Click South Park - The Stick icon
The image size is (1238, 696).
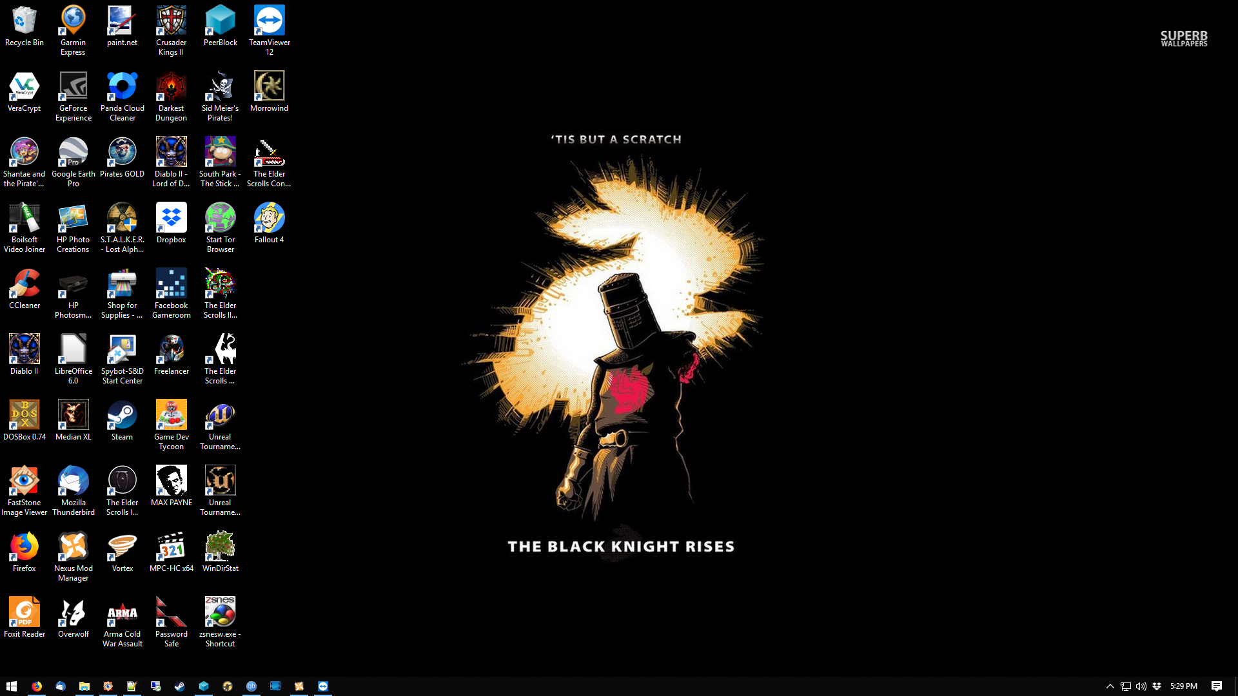point(221,162)
